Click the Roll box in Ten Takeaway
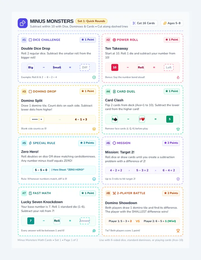 pyautogui.click(x=141, y=68)
